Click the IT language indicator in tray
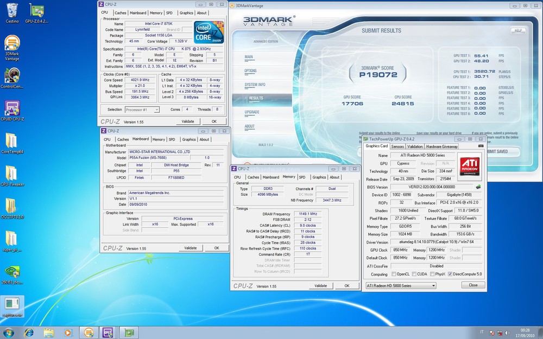This screenshot has width=543, height=339. pos(482,332)
